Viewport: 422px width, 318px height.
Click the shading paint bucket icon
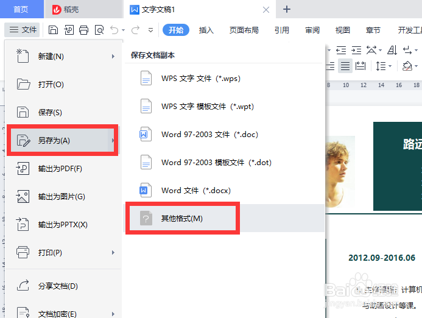click(407, 66)
